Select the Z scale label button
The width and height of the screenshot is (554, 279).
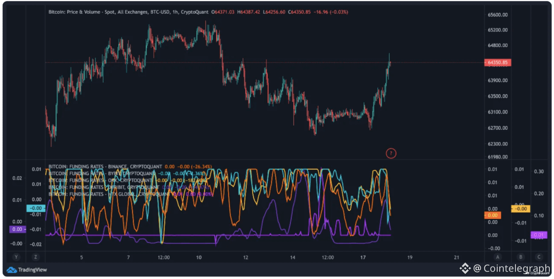(x=36, y=257)
